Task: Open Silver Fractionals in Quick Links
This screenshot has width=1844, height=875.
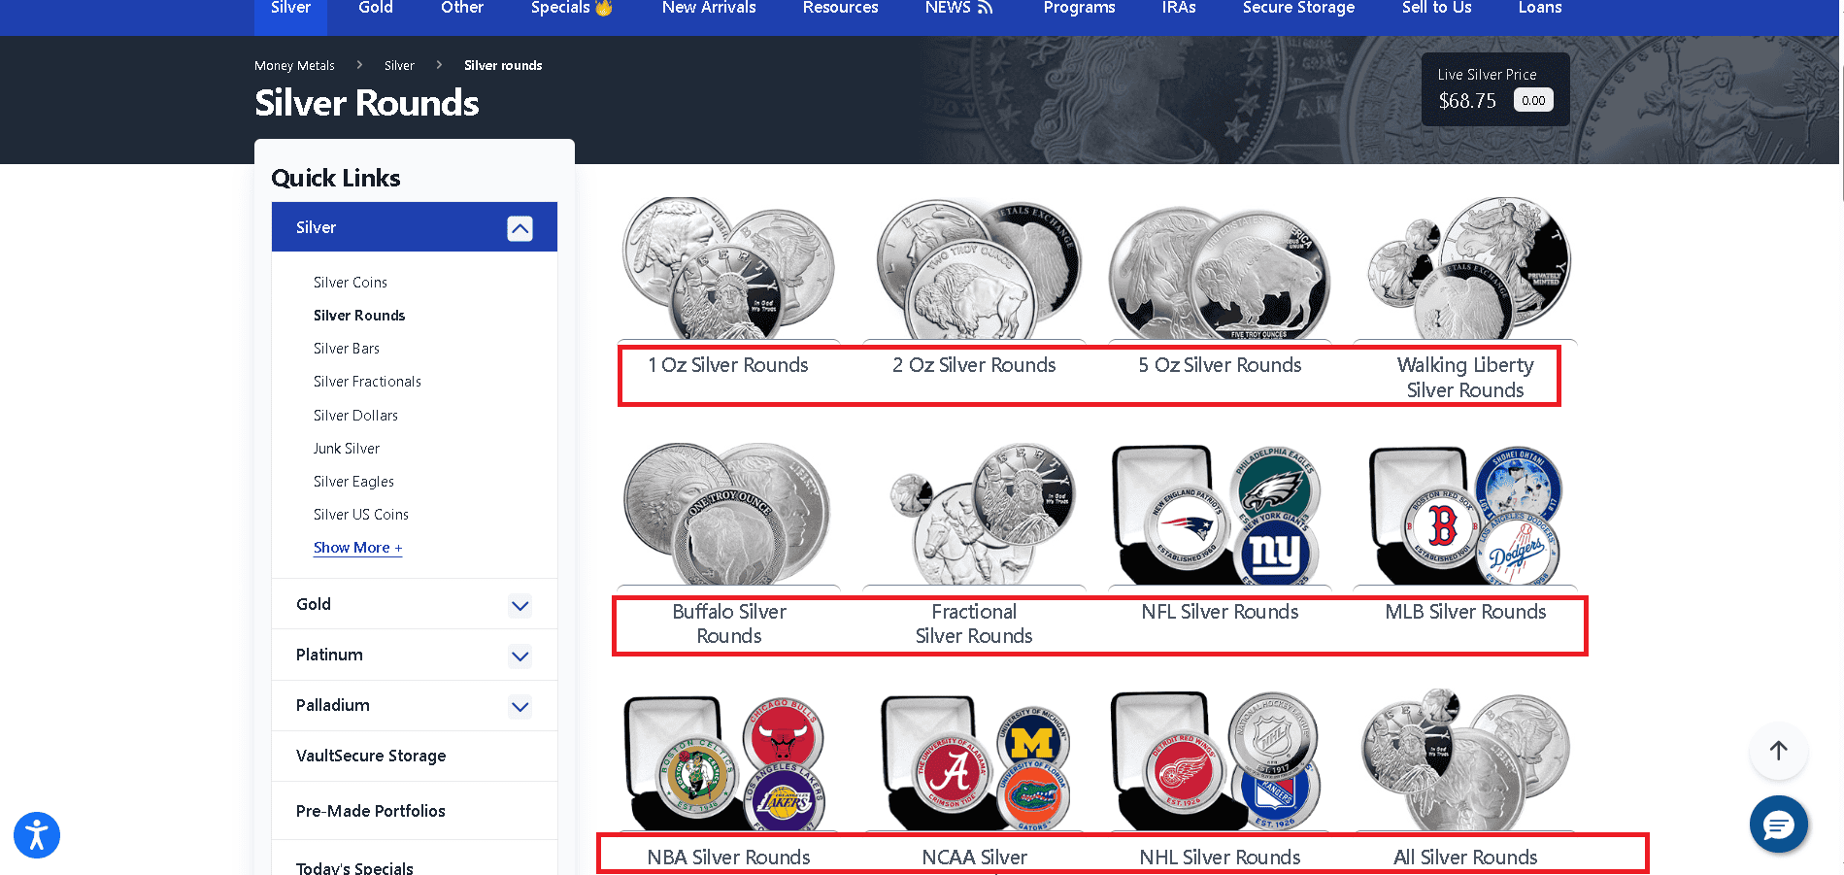Action: tap(367, 382)
